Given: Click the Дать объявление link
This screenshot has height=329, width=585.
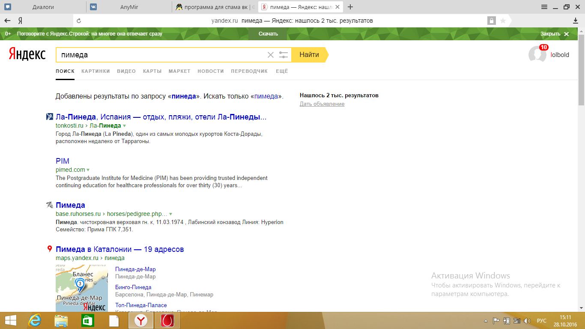Looking at the screenshot, I should click(x=322, y=104).
